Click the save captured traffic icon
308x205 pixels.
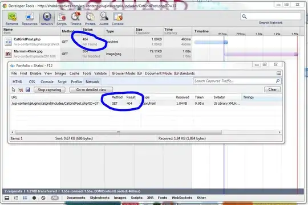coord(28,89)
